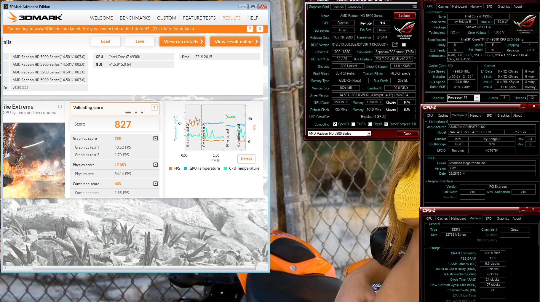Open FEATURE TESTS tab in 3DMark

coord(199,18)
